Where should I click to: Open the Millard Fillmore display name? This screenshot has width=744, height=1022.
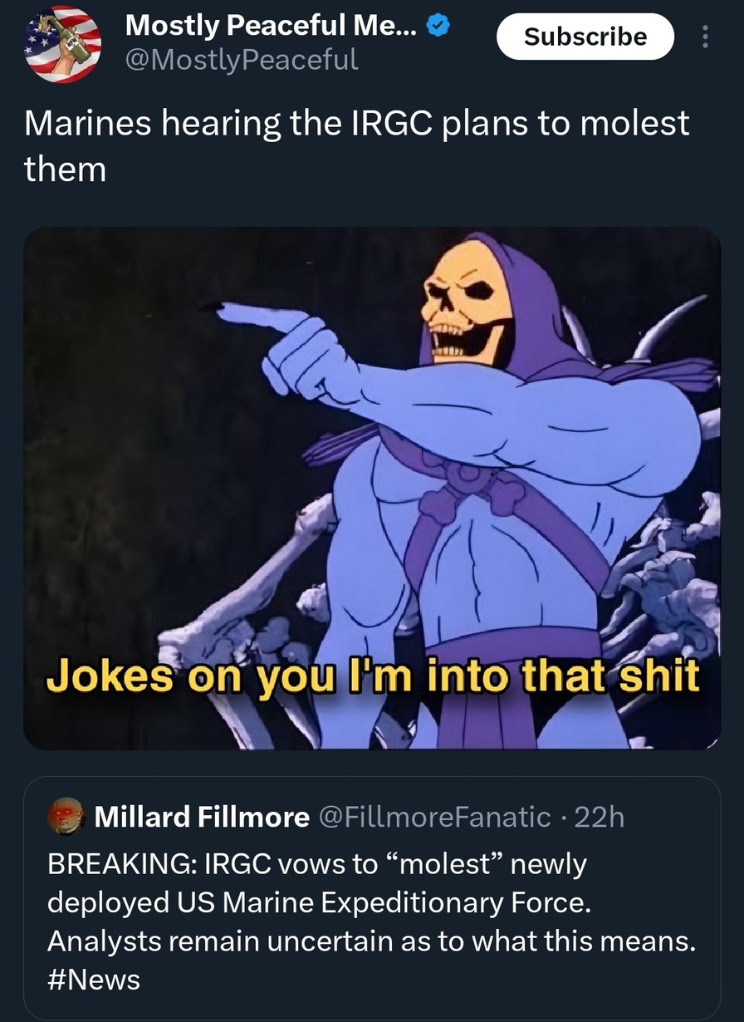click(x=202, y=818)
